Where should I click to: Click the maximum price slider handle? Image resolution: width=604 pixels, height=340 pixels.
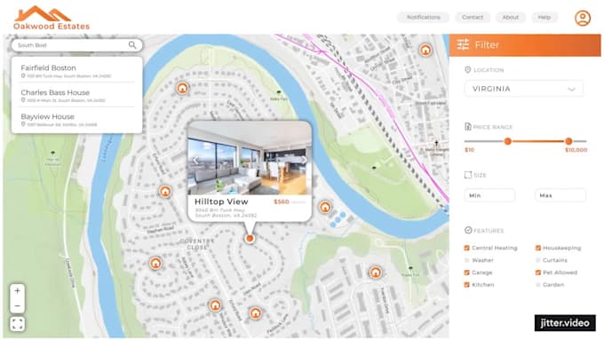point(568,141)
